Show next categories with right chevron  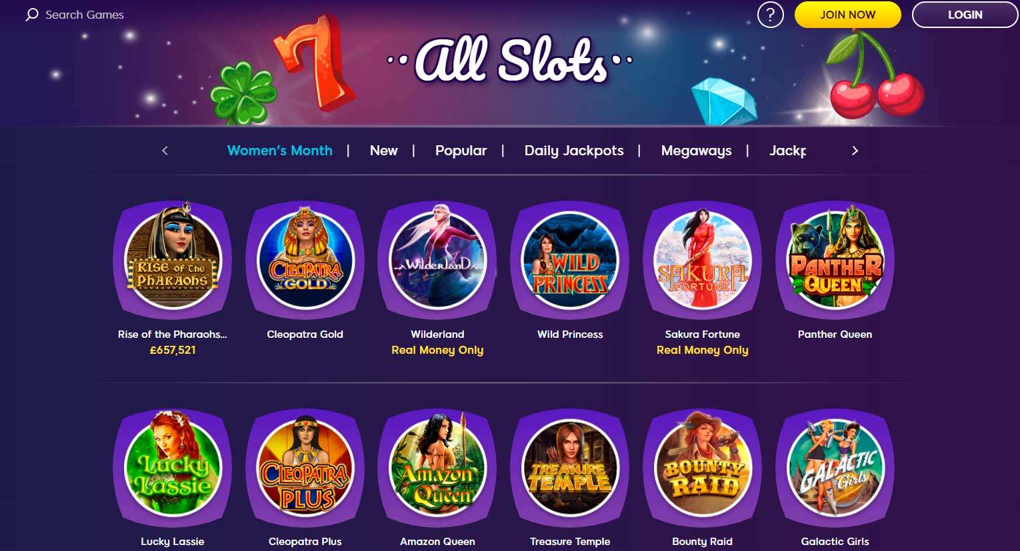pyautogui.click(x=855, y=151)
